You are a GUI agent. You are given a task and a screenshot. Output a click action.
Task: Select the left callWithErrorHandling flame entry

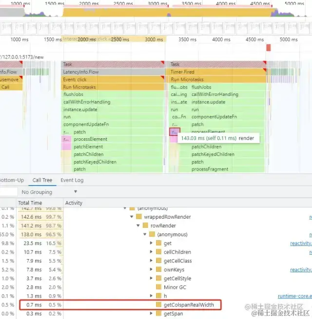(113, 102)
